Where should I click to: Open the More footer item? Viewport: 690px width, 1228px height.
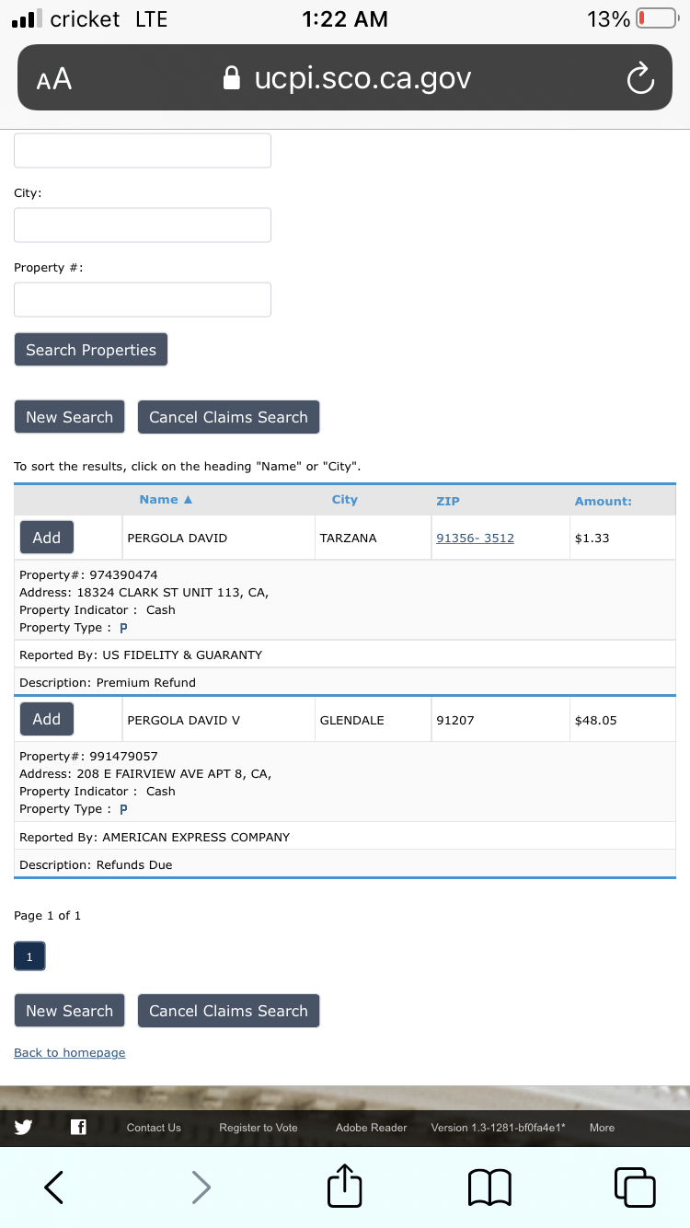602,1128
